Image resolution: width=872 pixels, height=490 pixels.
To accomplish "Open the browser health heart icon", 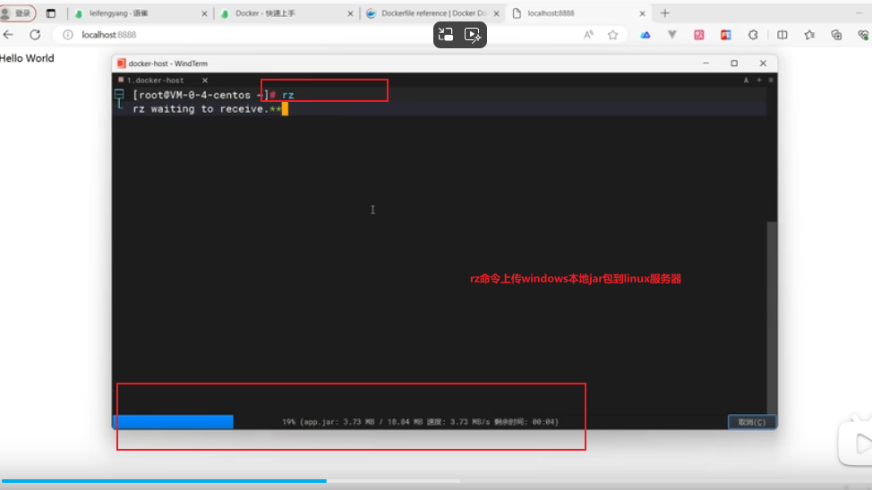I will [x=863, y=35].
